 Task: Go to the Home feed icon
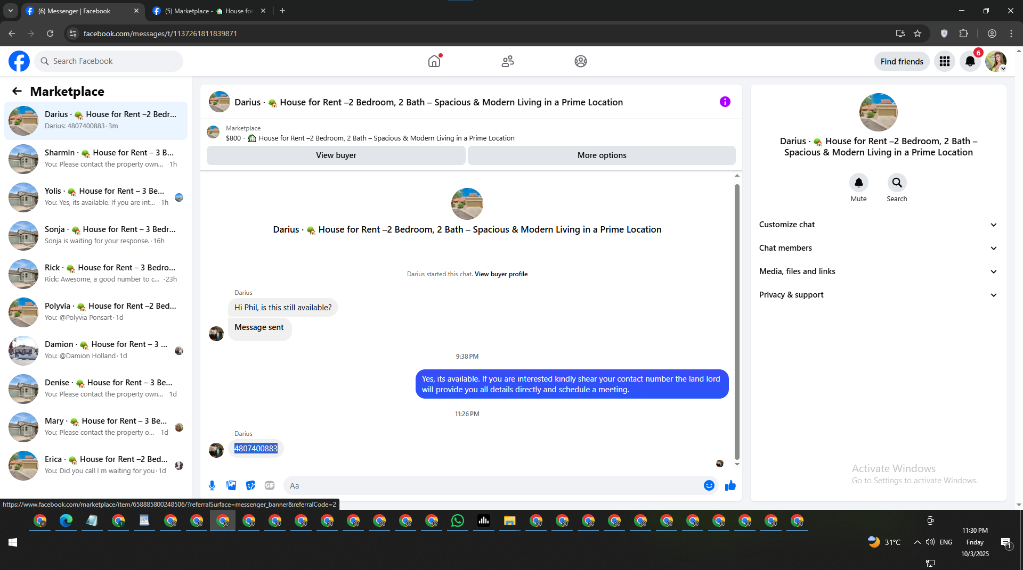coord(435,61)
